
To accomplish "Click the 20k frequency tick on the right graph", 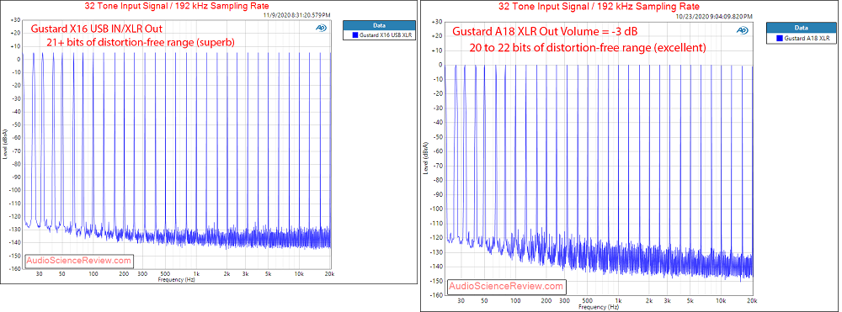I will coord(751,302).
